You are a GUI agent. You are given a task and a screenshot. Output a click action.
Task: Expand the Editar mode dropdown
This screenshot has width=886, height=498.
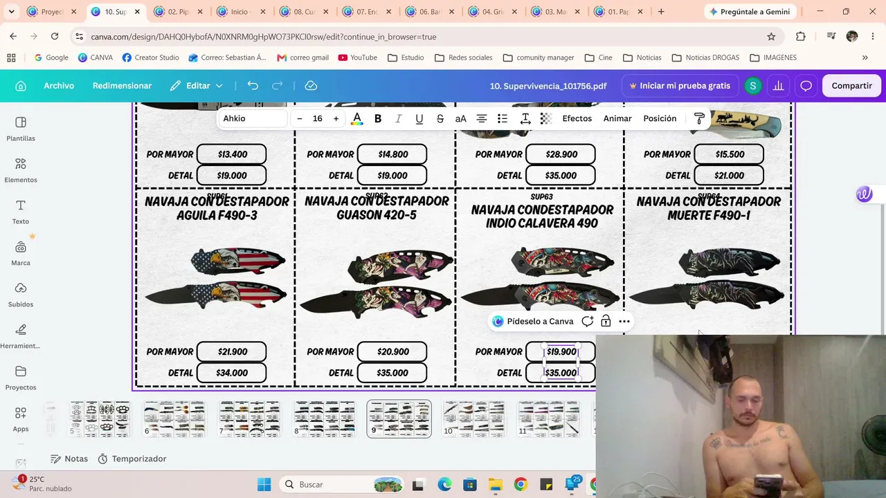pyautogui.click(x=197, y=86)
